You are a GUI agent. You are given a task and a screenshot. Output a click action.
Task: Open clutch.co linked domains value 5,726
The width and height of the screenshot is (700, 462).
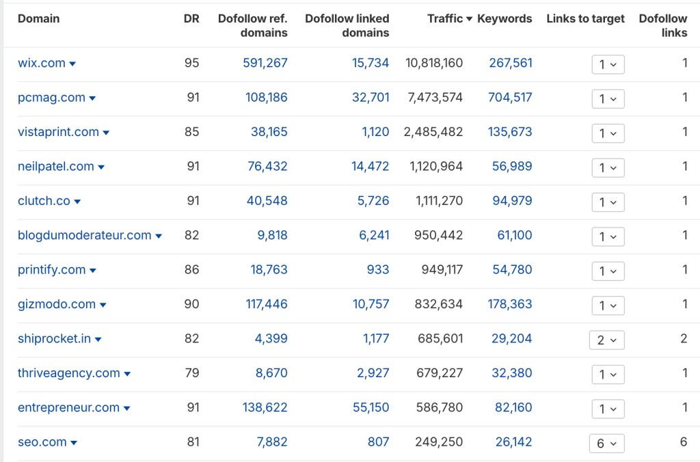[373, 200]
